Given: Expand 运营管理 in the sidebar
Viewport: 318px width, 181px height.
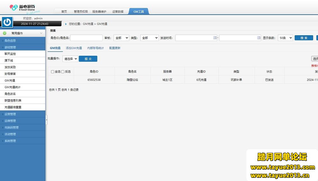Looking at the screenshot, I should click(10, 114).
